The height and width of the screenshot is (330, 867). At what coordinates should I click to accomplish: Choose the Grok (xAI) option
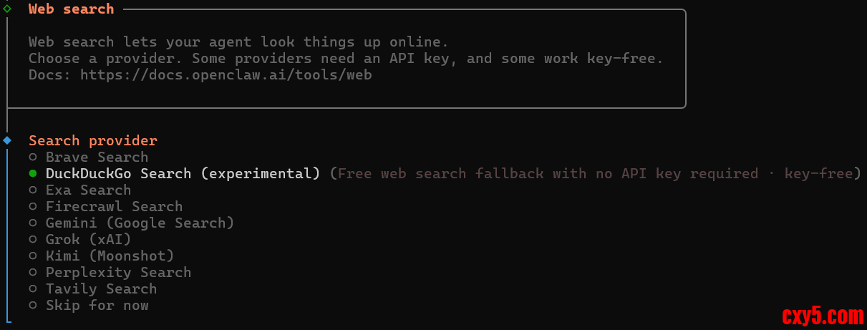[x=88, y=240]
